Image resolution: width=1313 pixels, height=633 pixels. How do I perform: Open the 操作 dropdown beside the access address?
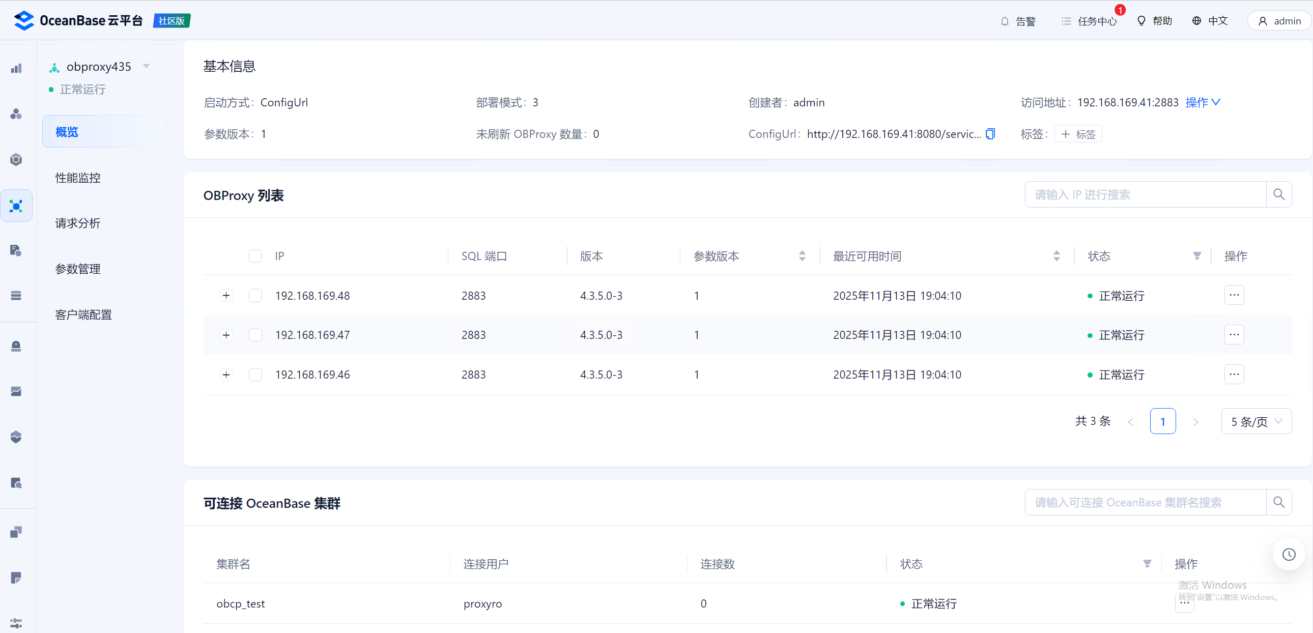click(1202, 102)
